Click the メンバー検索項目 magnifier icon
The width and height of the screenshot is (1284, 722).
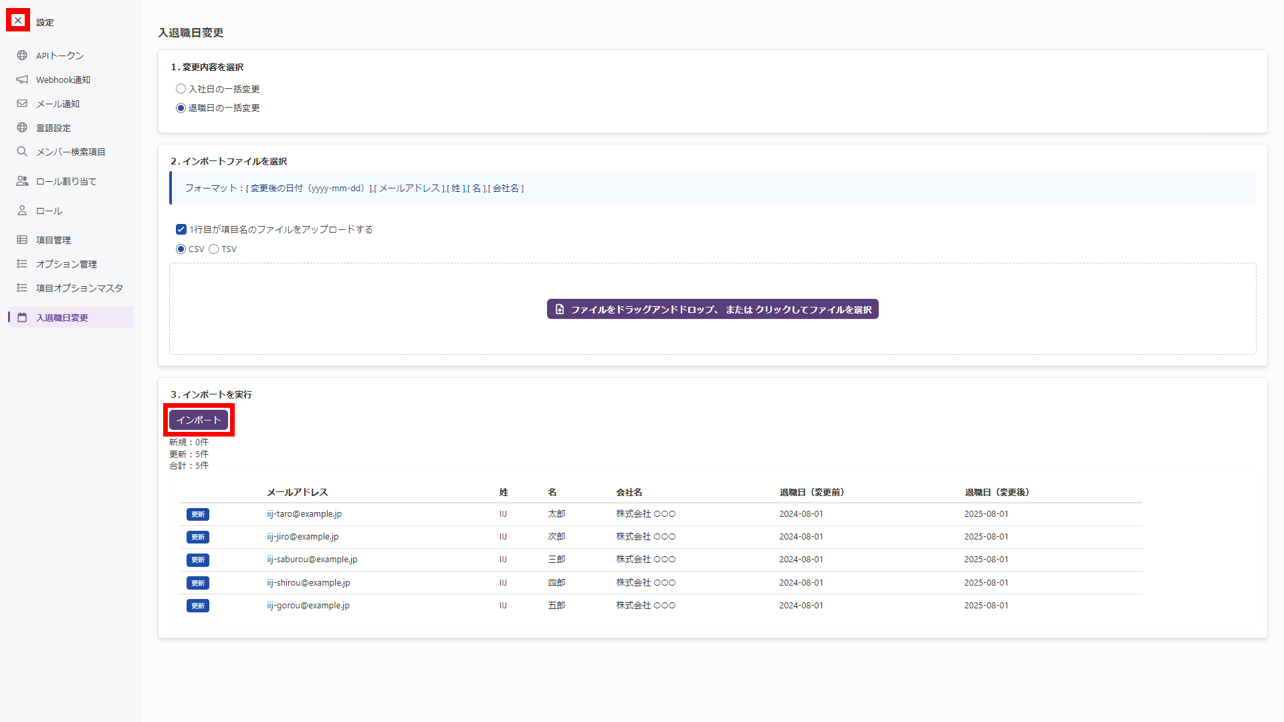22,152
